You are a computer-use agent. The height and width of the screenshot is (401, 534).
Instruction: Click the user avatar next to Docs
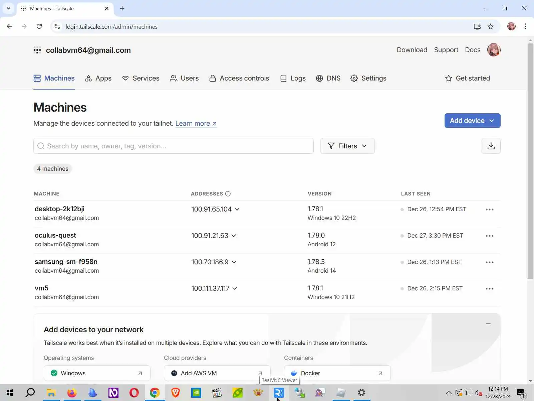494,50
